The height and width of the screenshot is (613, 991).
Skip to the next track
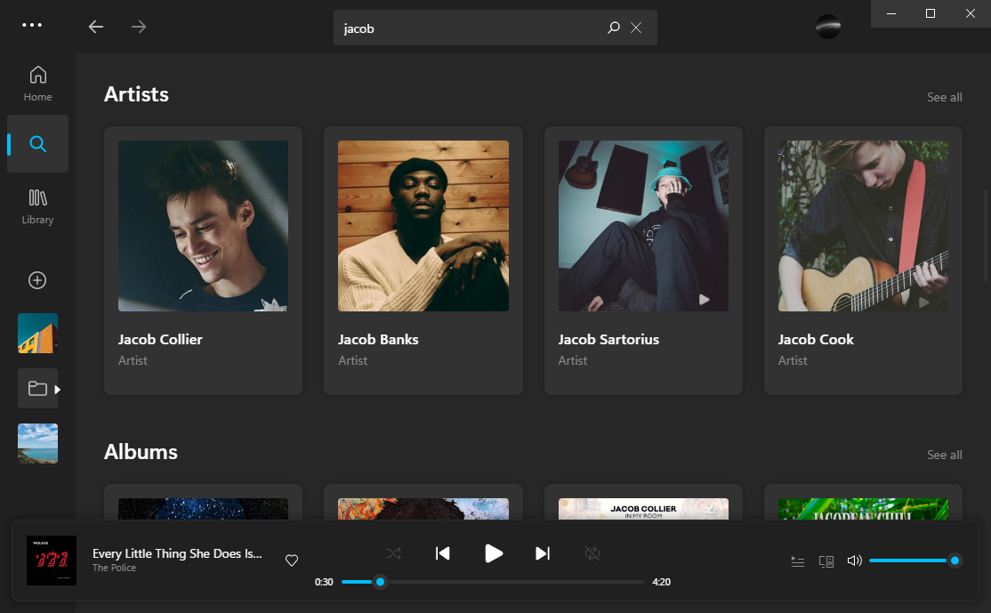[543, 553]
